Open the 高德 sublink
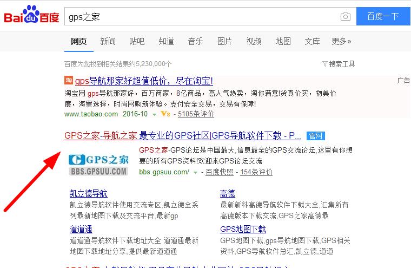The width and height of the screenshot is (411, 268). point(228,194)
